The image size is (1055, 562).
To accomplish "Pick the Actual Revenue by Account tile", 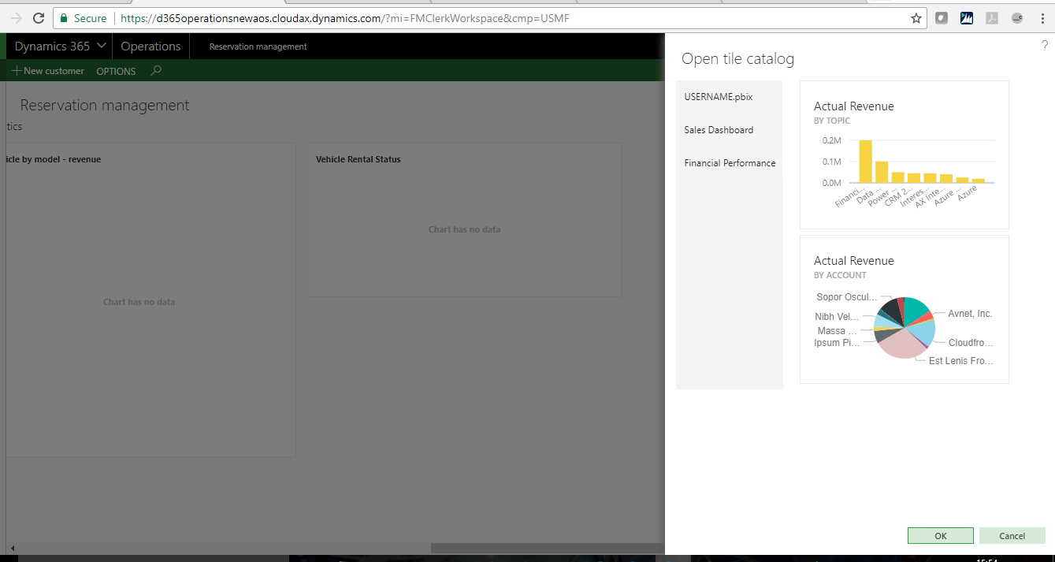I will (x=905, y=309).
